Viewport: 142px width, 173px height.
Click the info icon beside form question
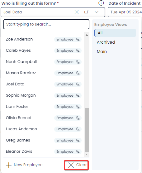(101, 3)
